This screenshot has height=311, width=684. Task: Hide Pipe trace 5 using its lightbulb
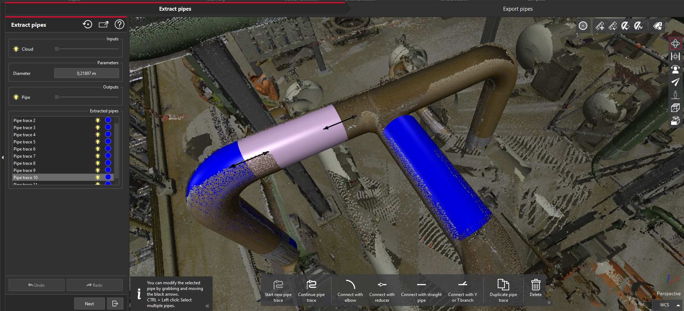point(98,142)
